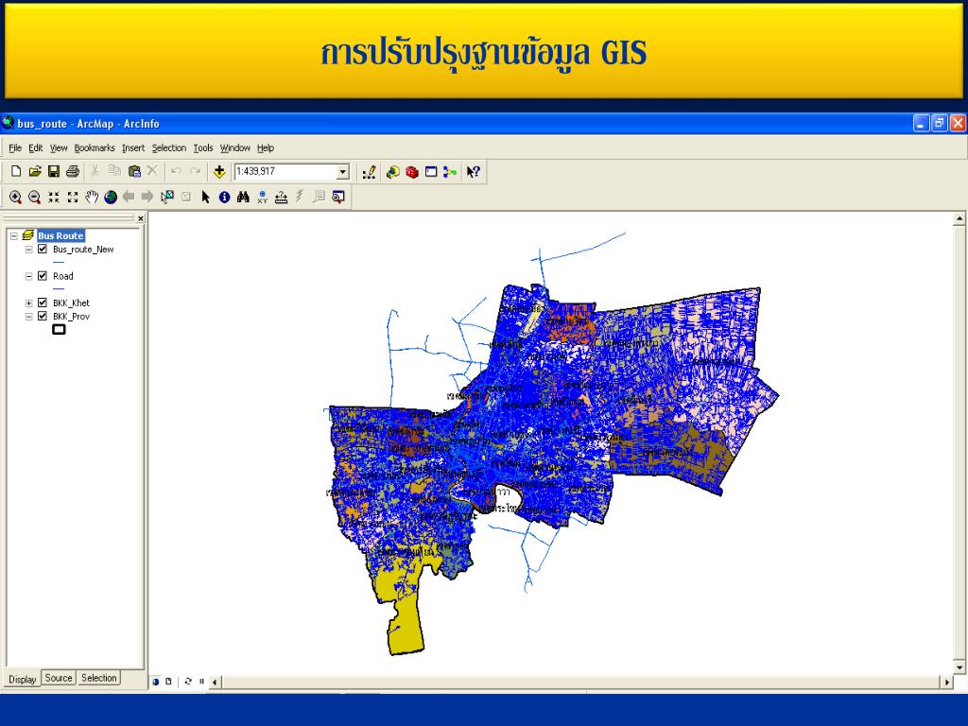The image size is (968, 726).
Task: Open the Insert menu
Action: click(x=133, y=148)
